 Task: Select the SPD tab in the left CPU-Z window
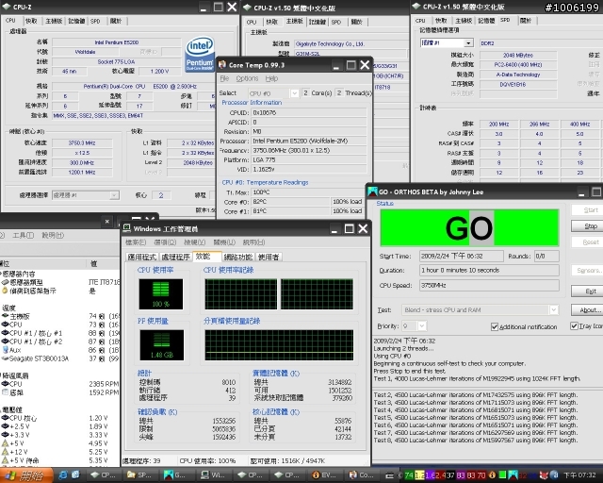[x=95, y=21]
